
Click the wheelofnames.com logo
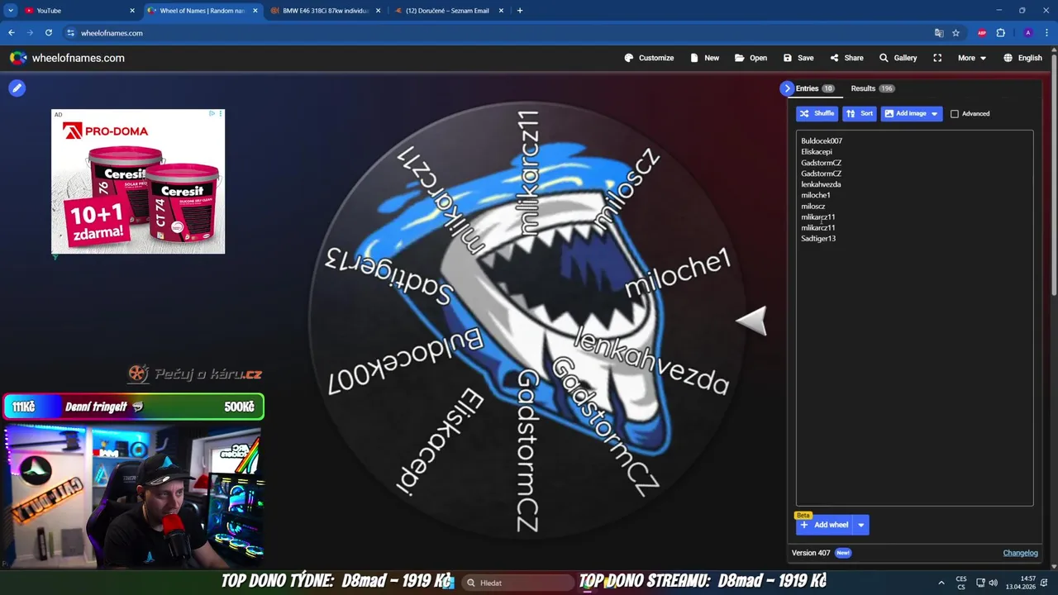pyautogui.click(x=67, y=58)
